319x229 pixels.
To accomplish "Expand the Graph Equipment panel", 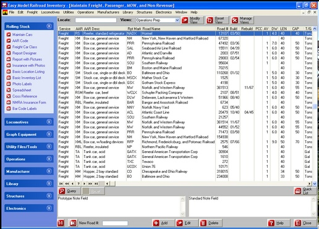I will 49,134.
